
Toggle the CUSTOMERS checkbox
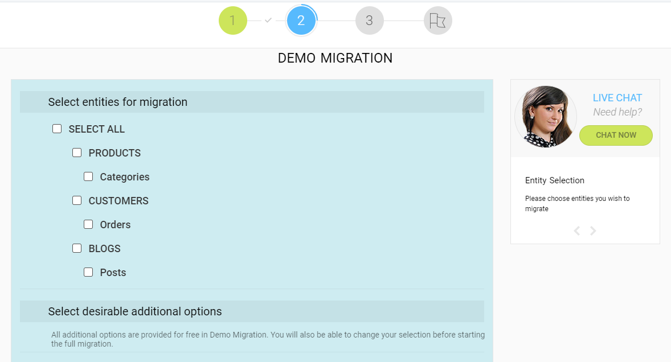coord(77,200)
